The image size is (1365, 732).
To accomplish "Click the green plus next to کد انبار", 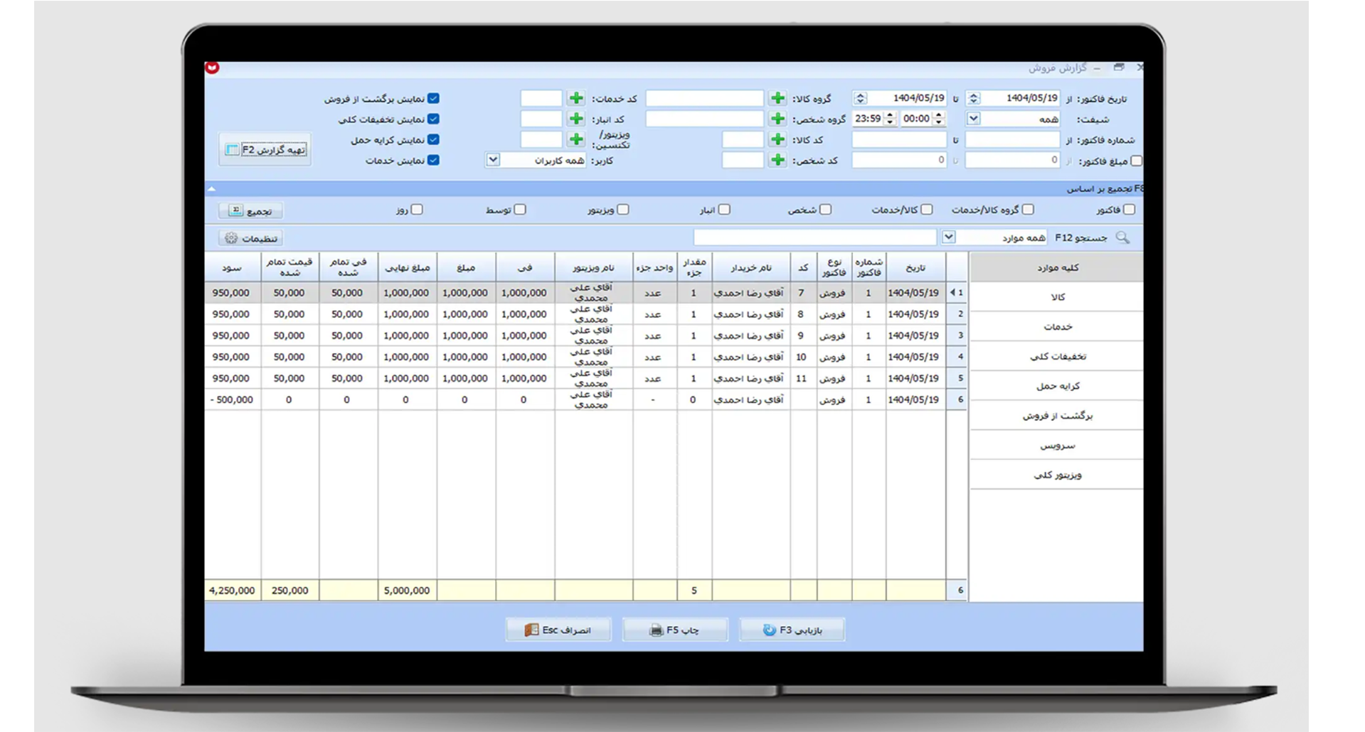I will (576, 119).
